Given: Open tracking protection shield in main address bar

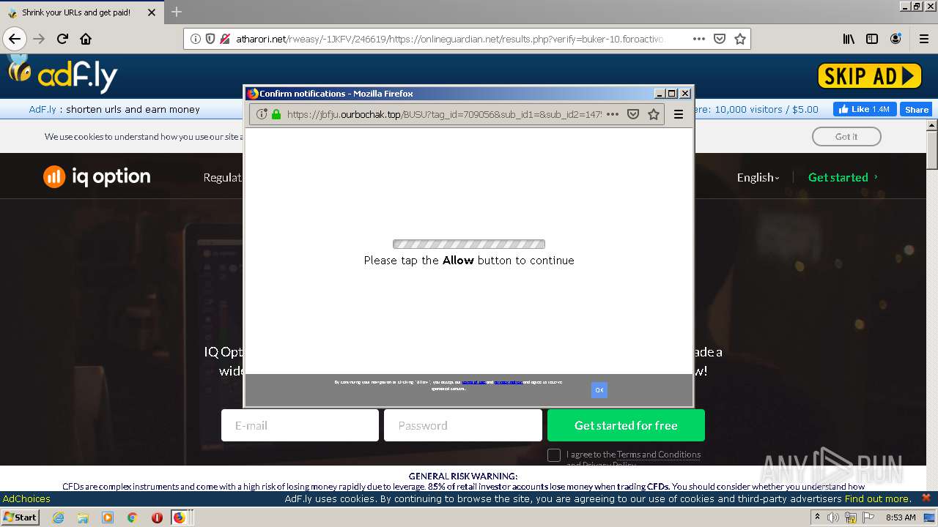Looking at the screenshot, I should click(x=210, y=39).
